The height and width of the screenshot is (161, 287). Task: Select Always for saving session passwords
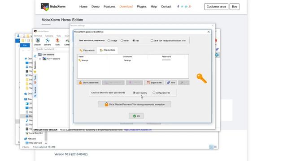(x=109, y=41)
